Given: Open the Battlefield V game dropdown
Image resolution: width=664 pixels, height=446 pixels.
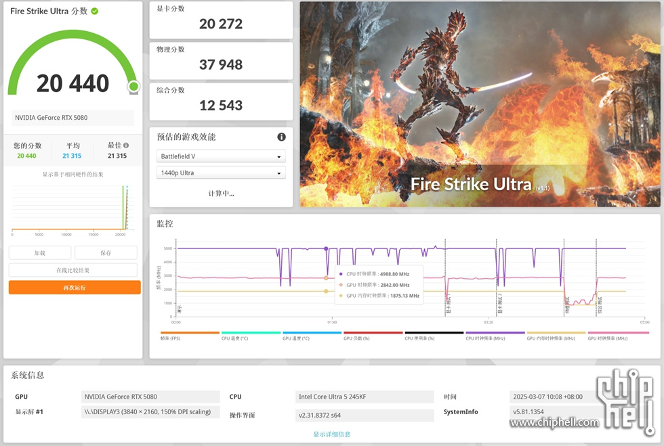Looking at the screenshot, I should [221, 156].
